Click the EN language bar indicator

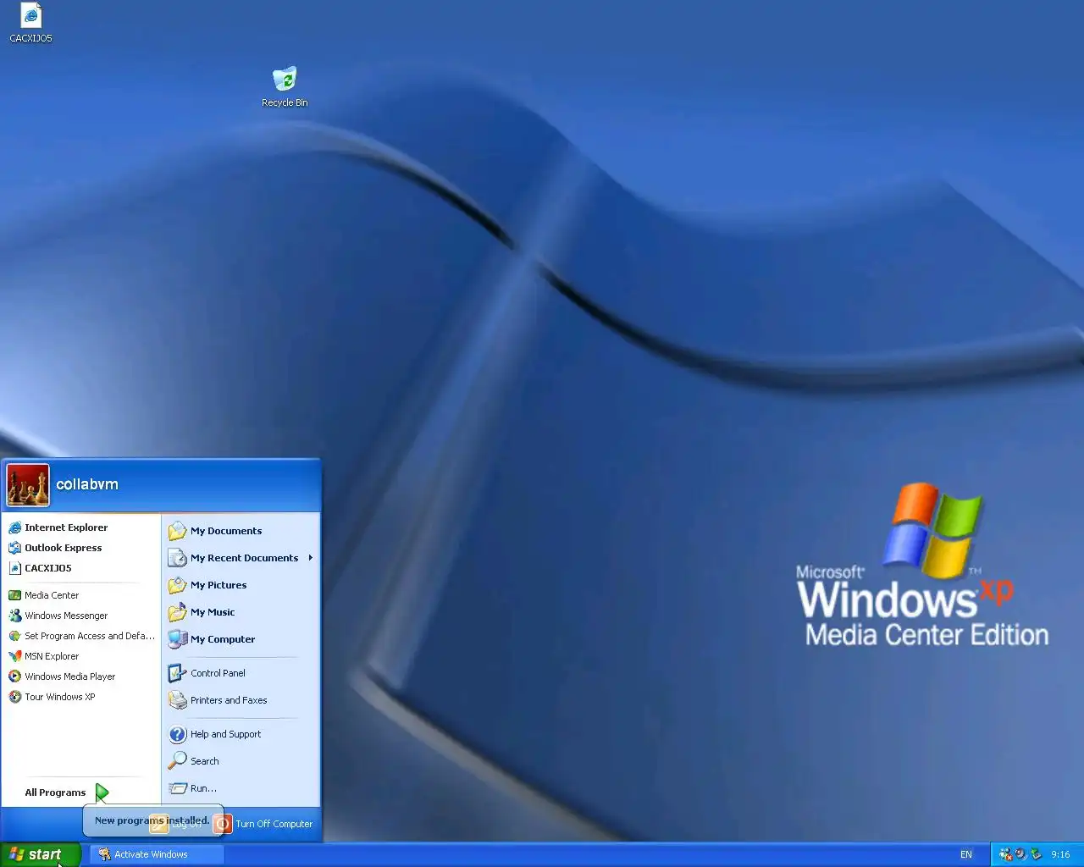tap(966, 854)
